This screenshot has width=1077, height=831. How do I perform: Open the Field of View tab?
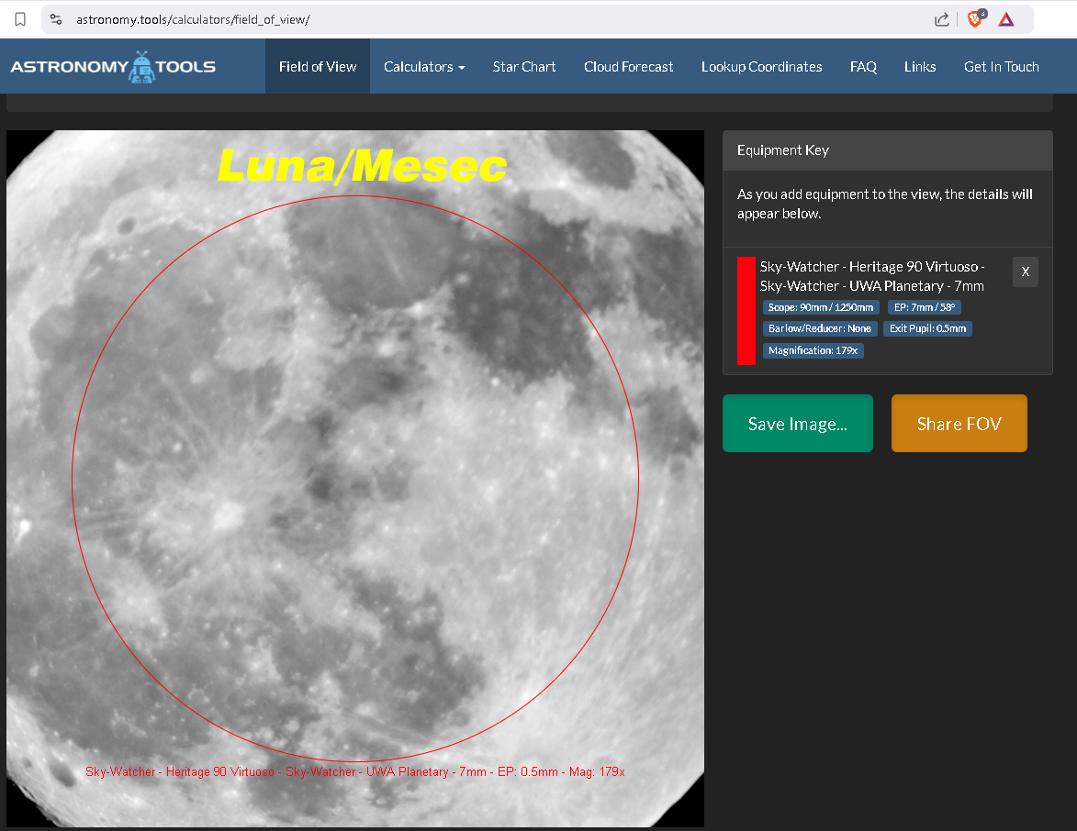click(318, 67)
